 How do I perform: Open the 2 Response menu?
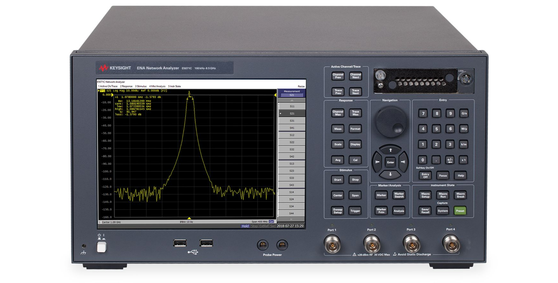[x=126, y=86]
